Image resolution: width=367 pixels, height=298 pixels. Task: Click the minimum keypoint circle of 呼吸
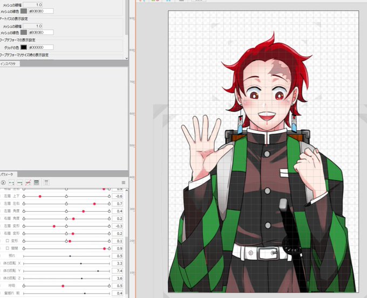[24, 286]
